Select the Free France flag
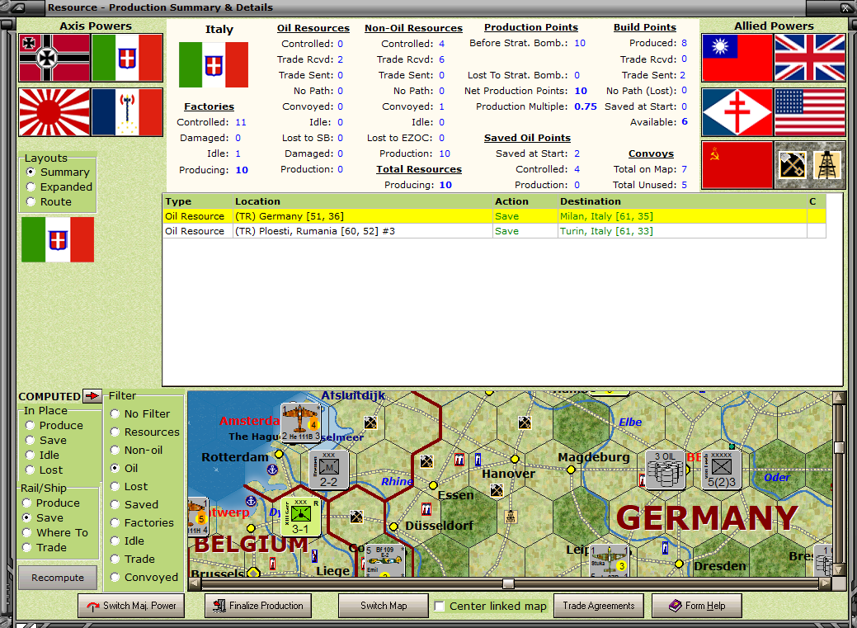 click(x=737, y=112)
